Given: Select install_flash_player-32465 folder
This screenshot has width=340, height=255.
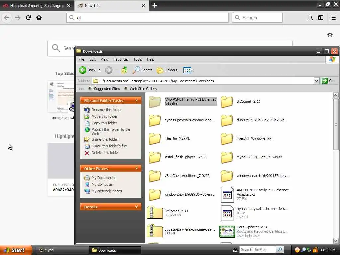Looking at the screenshot, I should click(x=178, y=157).
